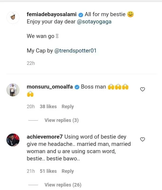162x190 pixels.
Task: Open the @trendspotter01 mention
Action: click(x=75, y=51)
